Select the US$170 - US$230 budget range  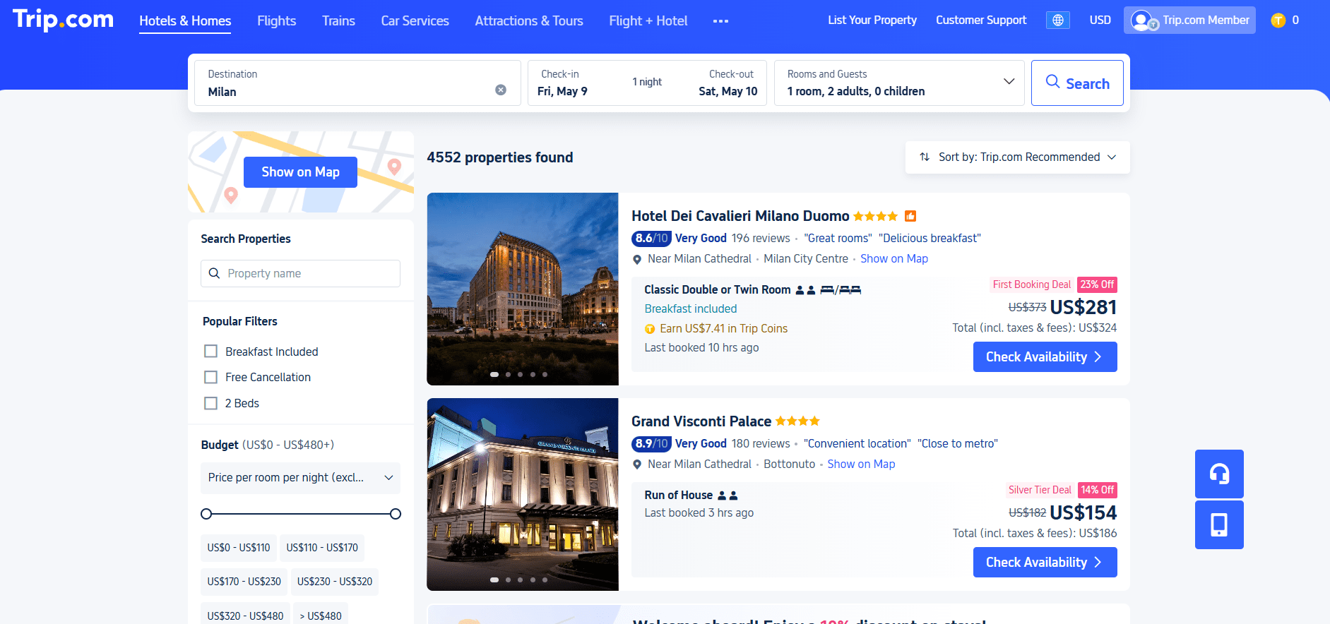[244, 582]
